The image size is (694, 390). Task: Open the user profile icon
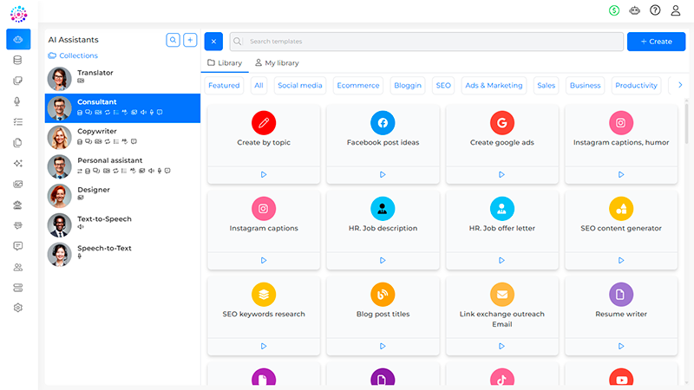click(676, 10)
